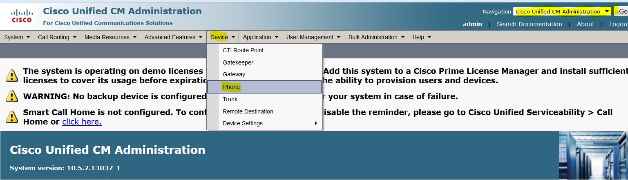
Task: Open the Media Resources menu
Action: coord(110,37)
